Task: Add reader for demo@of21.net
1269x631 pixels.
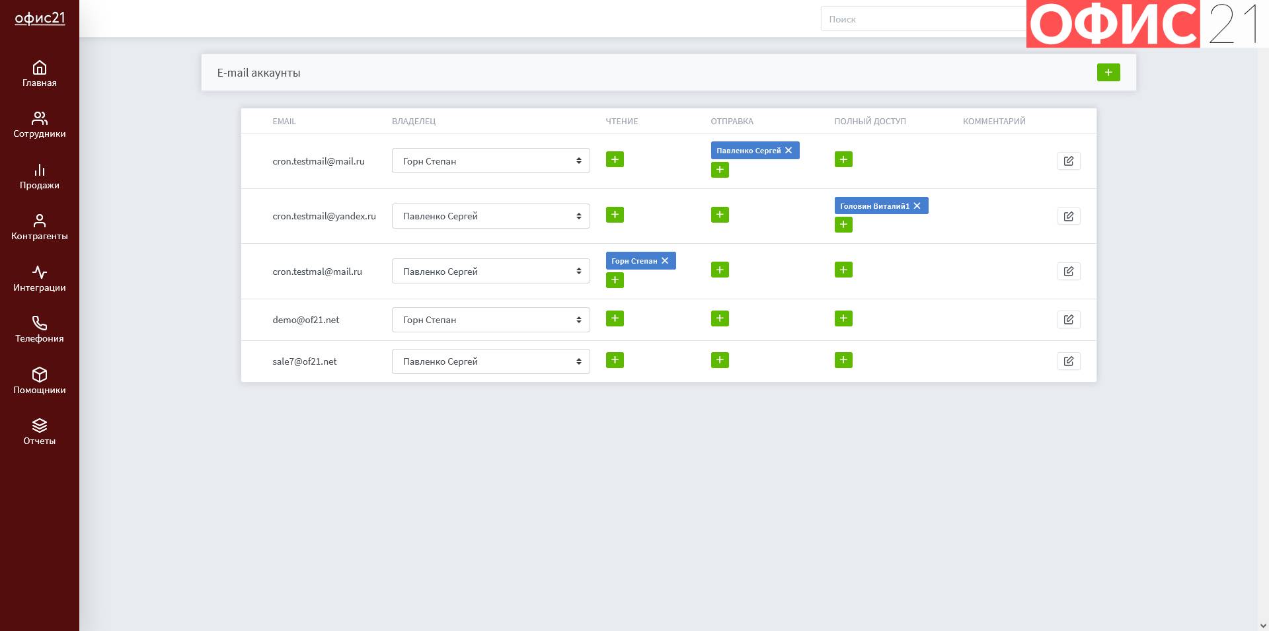Action: click(x=615, y=318)
